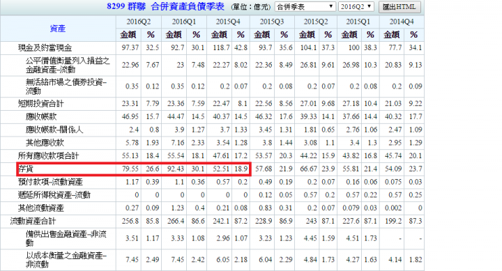Viewport: 502px width, 271px height.
Task: Click the 無活絡市場之債券投資–流動 row label
Action: (66, 86)
